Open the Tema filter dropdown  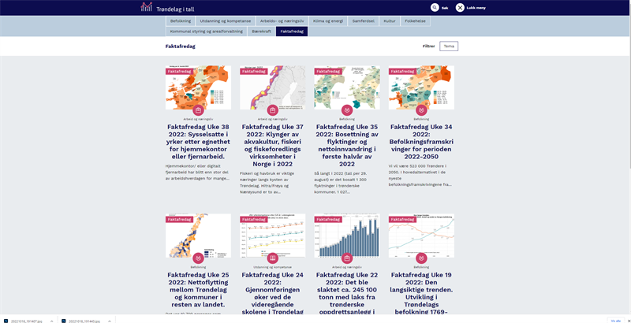click(x=449, y=46)
